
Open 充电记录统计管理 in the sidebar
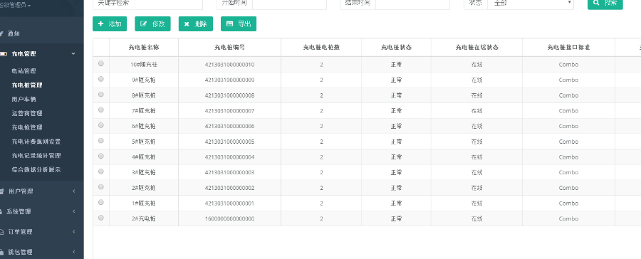click(36, 156)
